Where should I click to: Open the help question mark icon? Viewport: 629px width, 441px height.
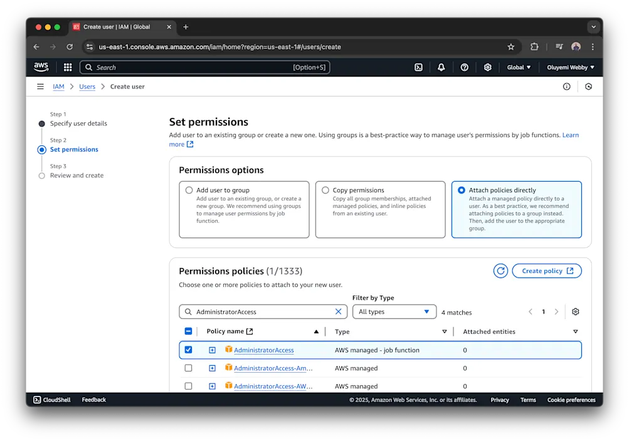coord(464,67)
